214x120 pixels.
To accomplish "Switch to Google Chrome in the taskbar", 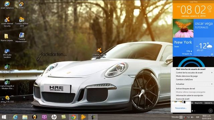I will coord(74,117).
